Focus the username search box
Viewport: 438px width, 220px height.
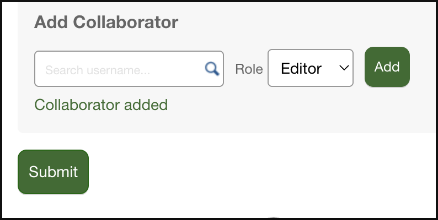point(119,69)
